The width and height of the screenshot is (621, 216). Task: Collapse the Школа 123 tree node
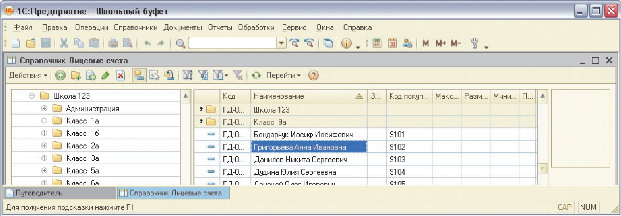tap(31, 96)
